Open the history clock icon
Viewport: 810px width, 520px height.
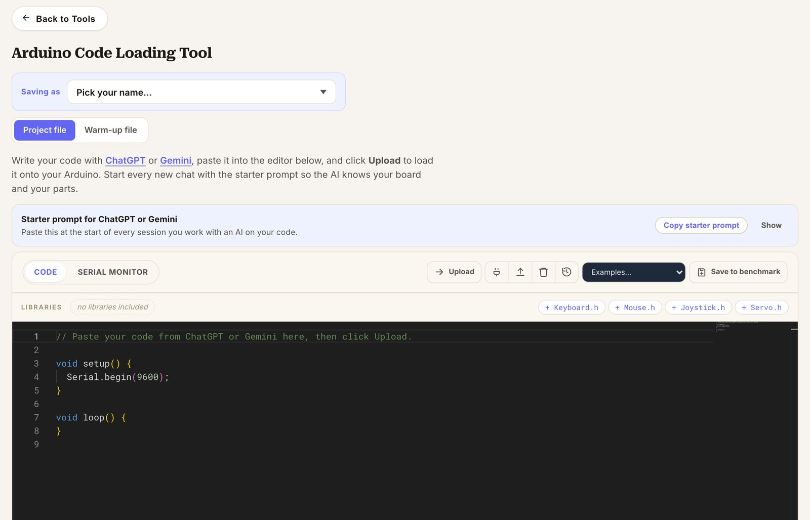pos(566,272)
